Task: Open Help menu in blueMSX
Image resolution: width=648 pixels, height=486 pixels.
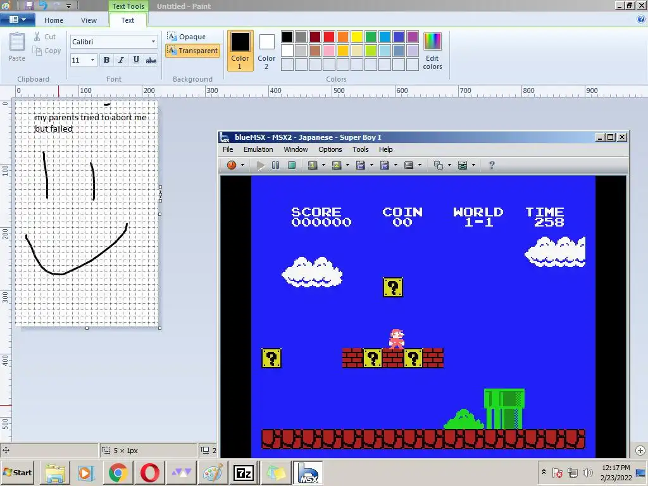Action: [385, 149]
